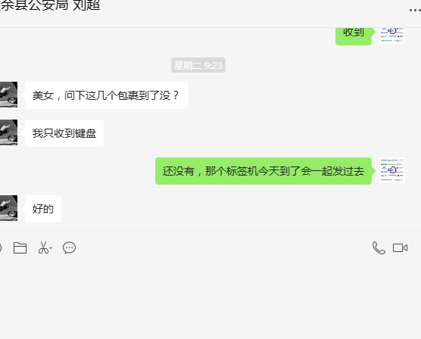
Task: Focus the message input area
Action: [x=210, y=298]
